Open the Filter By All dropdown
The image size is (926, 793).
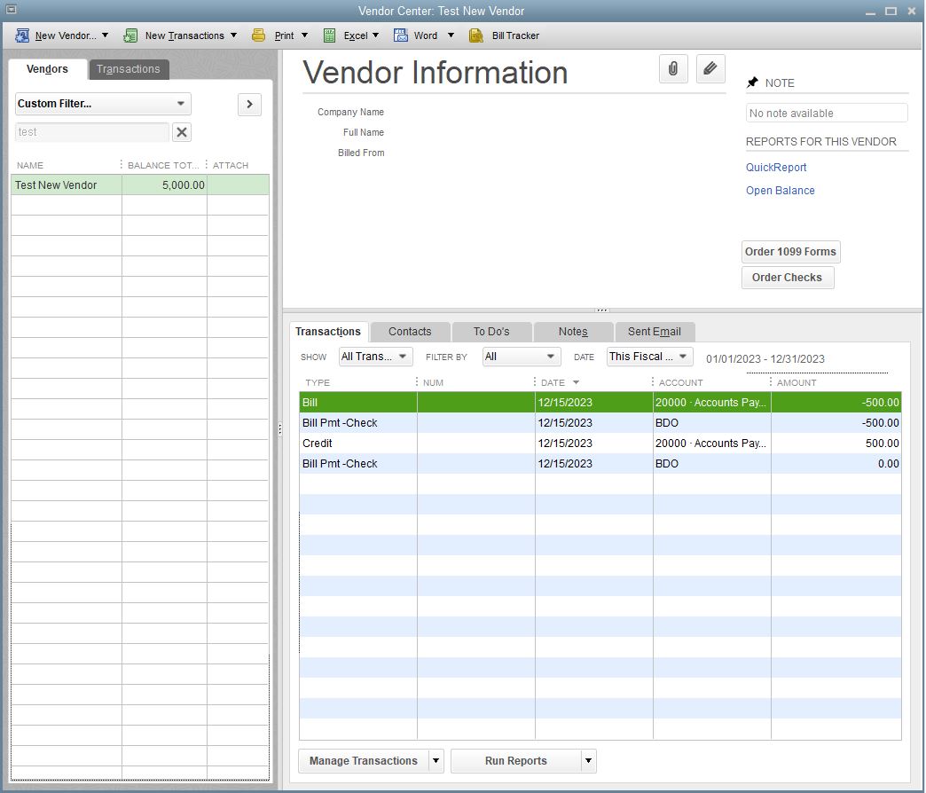click(x=521, y=357)
